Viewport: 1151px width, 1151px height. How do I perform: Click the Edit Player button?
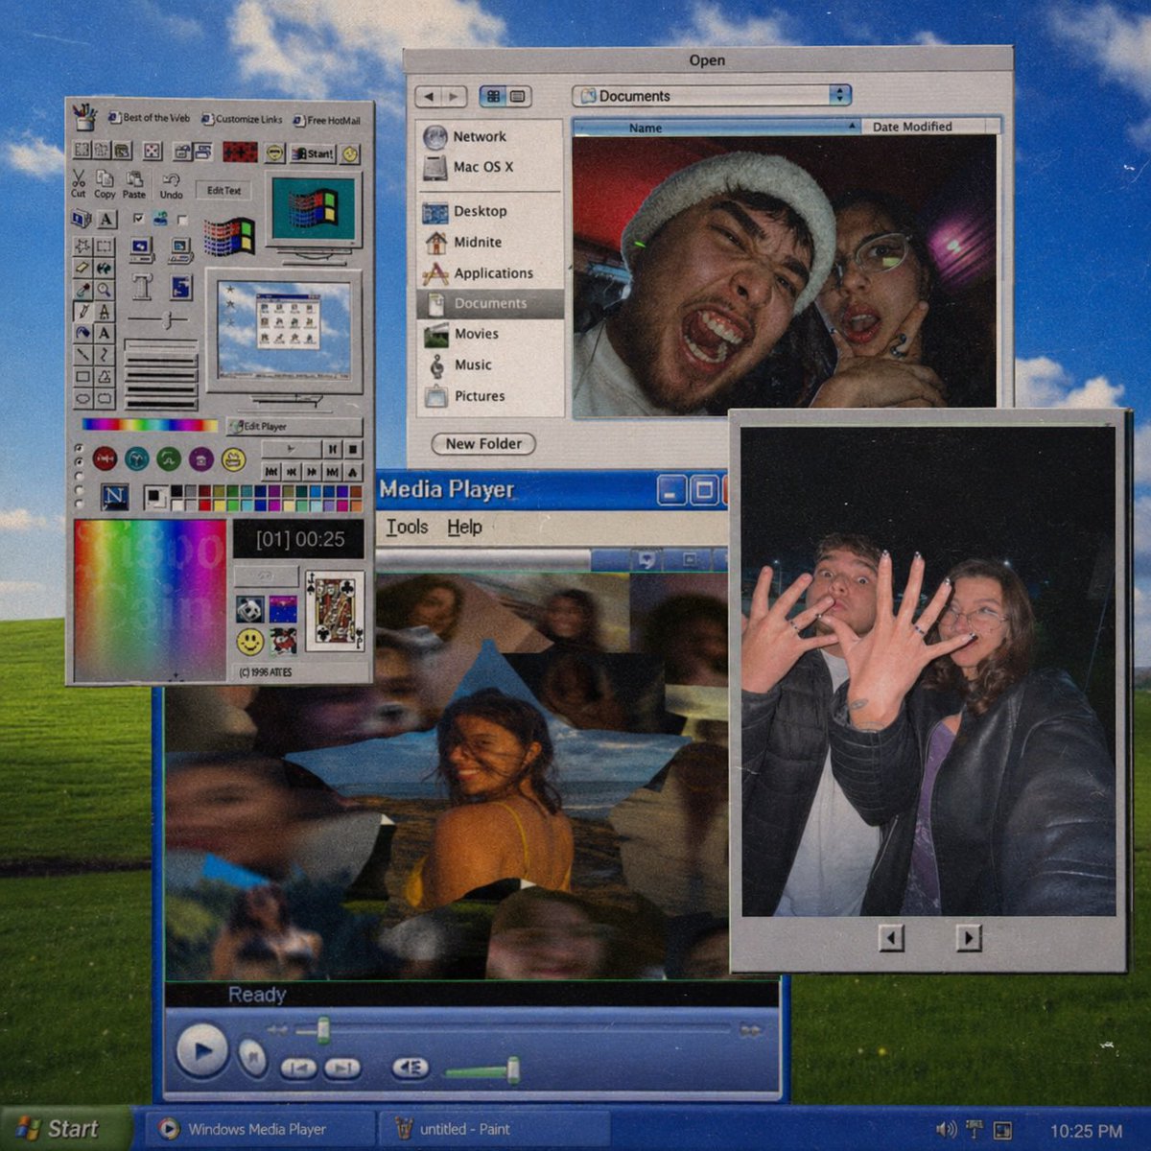[x=294, y=427]
